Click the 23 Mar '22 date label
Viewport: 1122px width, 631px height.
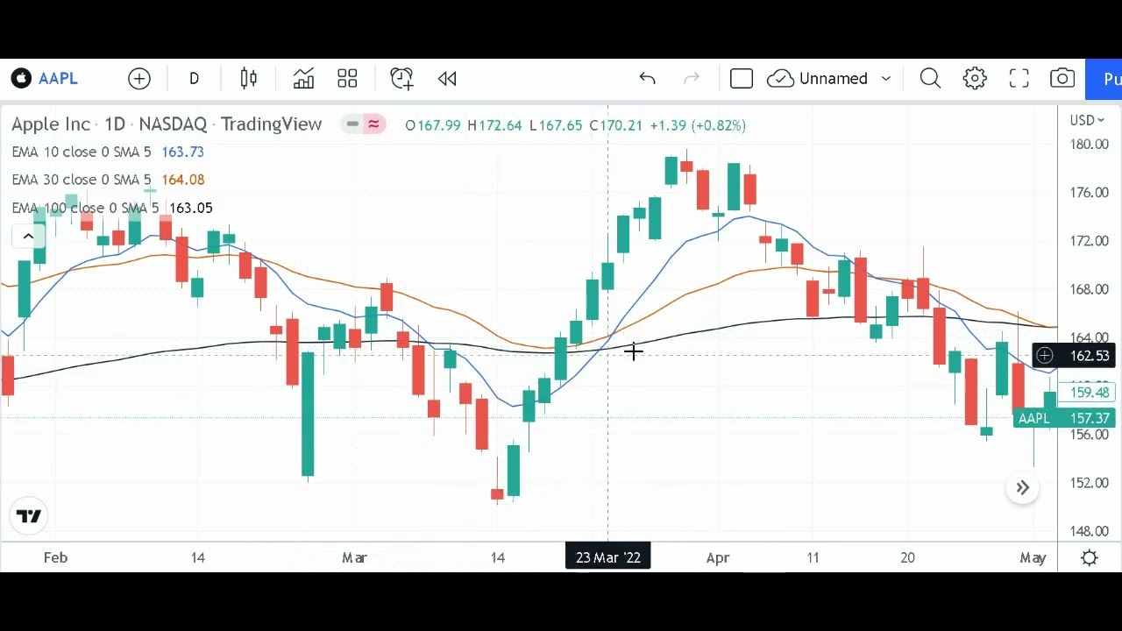[608, 557]
